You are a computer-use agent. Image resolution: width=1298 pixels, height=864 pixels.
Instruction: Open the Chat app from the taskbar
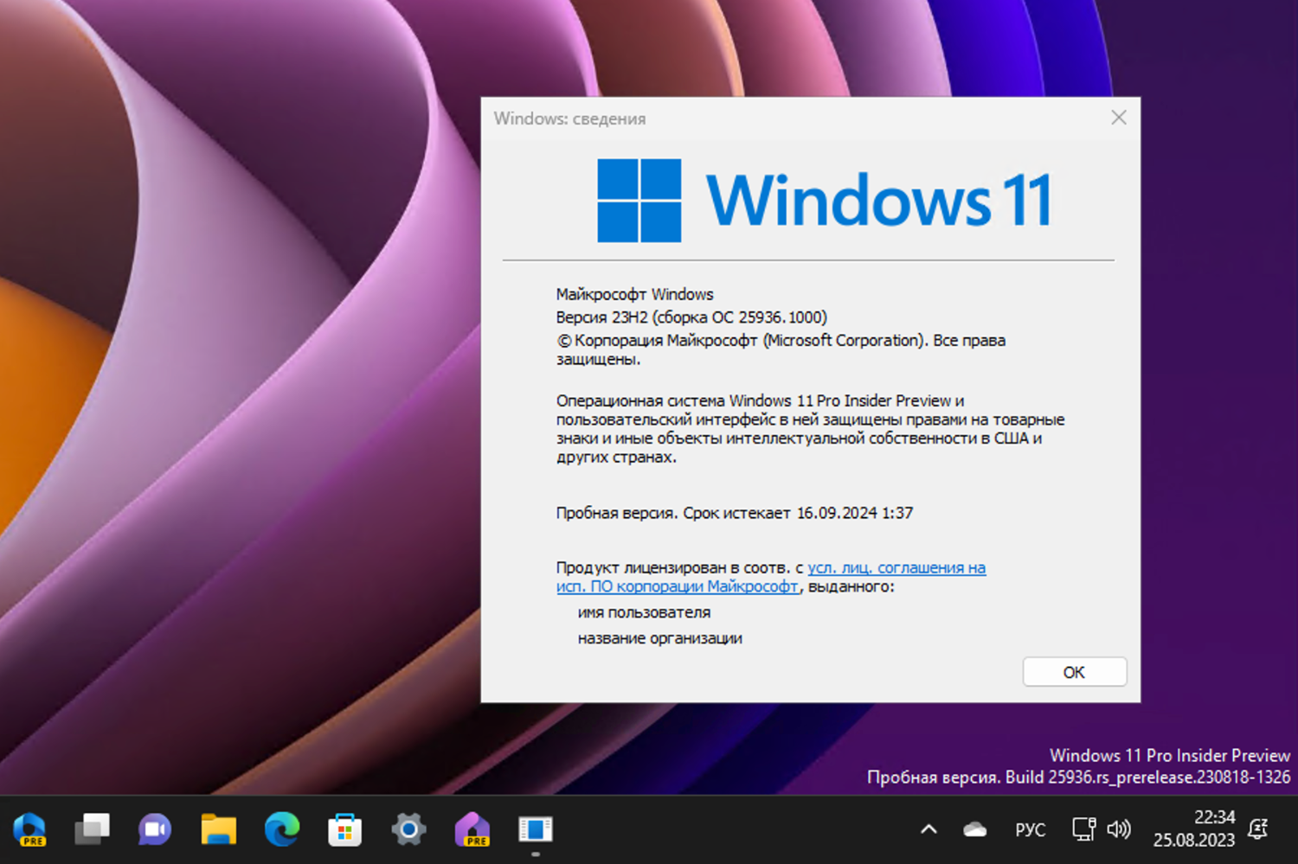tap(154, 829)
